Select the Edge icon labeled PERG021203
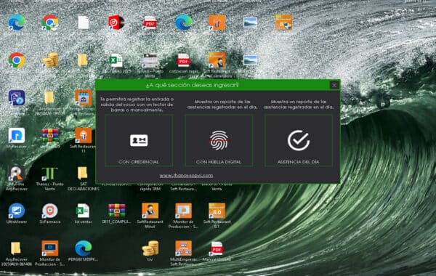 coord(83,251)
